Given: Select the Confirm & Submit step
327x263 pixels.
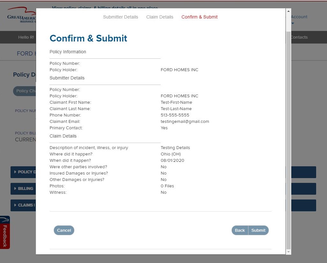Looking at the screenshot, I should click(199, 17).
